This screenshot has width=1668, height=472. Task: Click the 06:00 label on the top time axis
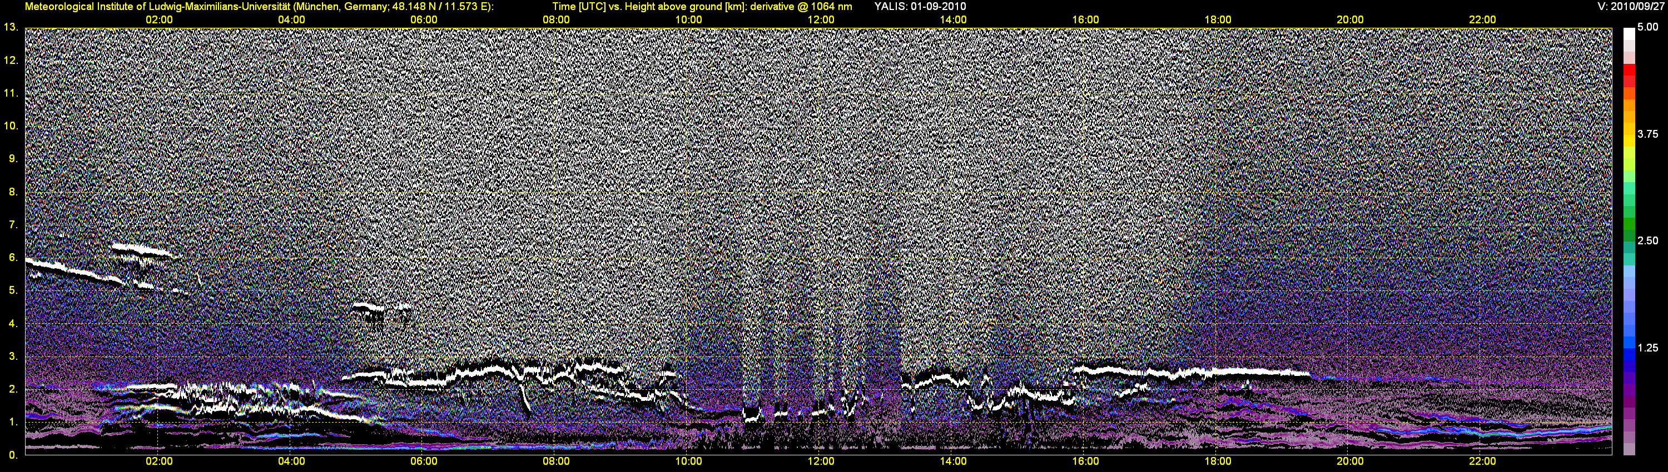coord(424,20)
